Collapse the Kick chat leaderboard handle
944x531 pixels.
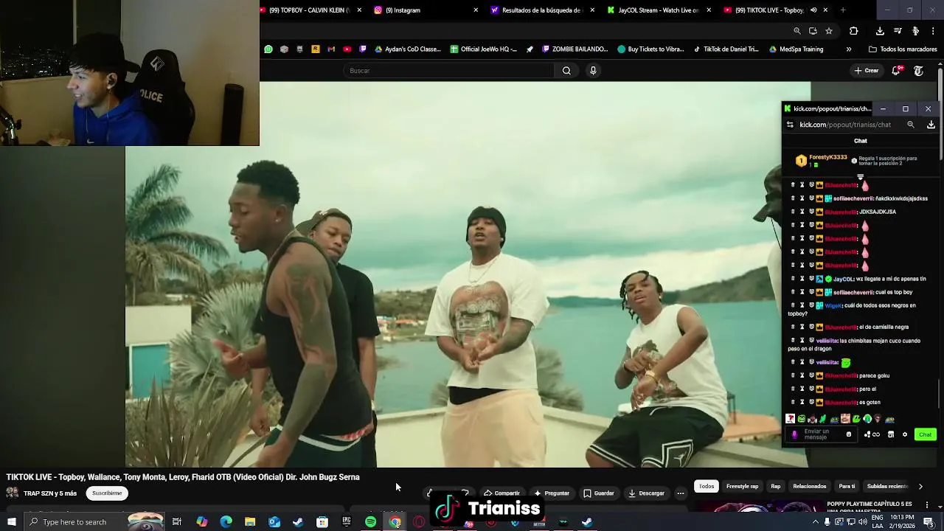(860, 177)
